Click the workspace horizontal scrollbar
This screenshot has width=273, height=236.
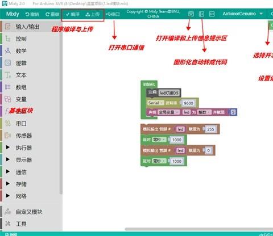tap(199, 229)
